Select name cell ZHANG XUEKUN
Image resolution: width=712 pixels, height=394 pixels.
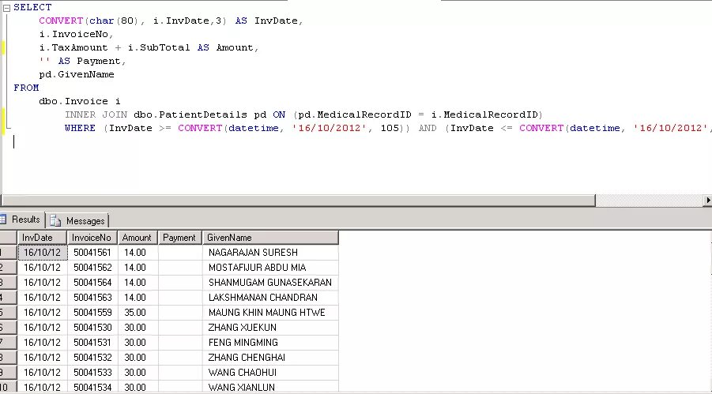coord(270,327)
